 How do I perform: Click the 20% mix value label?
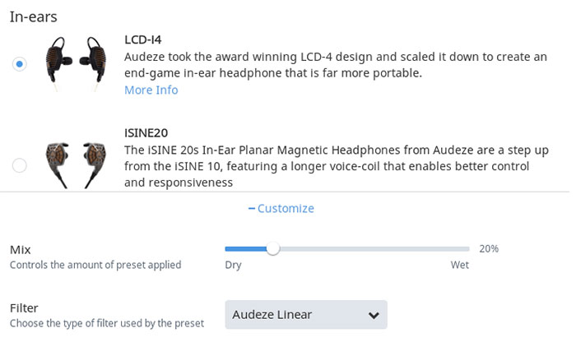[489, 249]
